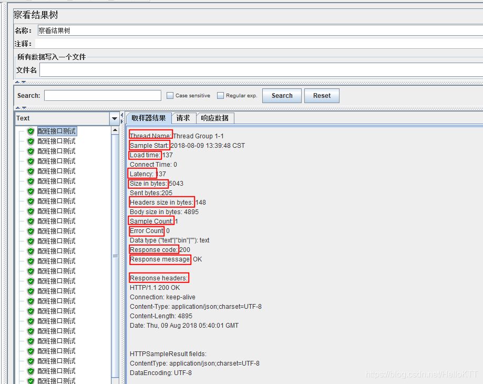This screenshot has width=483, height=384.
Task: Click the Reset button
Action: [x=322, y=96]
